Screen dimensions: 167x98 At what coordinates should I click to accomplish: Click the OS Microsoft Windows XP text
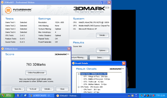(88, 29)
